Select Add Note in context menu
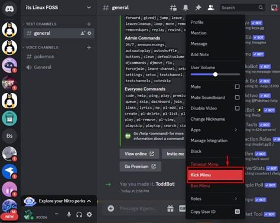The image size is (280, 223). [215, 54]
